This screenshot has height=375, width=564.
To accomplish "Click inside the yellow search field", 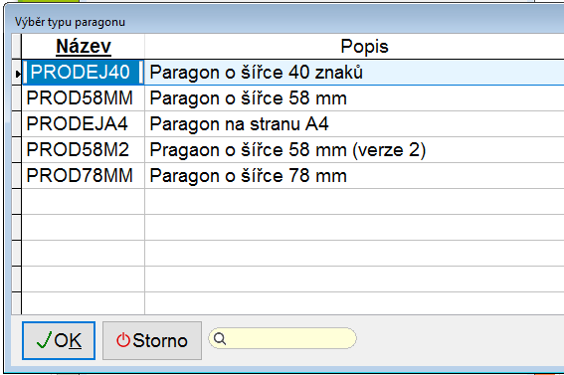I will pos(282,338).
